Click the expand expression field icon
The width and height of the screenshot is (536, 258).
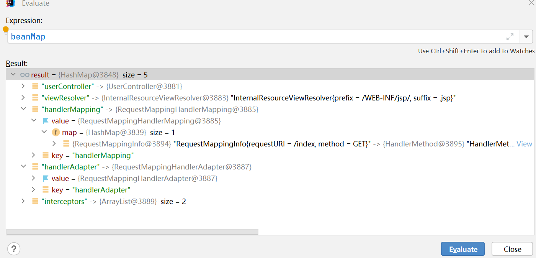[510, 37]
